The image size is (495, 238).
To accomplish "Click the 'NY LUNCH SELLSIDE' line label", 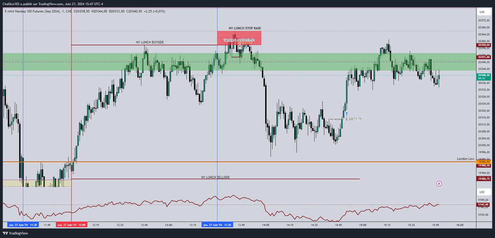I will (215, 177).
